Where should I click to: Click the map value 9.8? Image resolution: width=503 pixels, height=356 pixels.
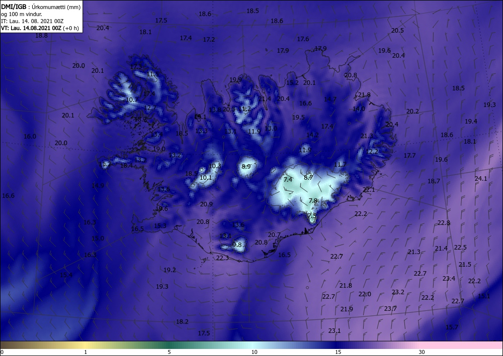coord(237,245)
